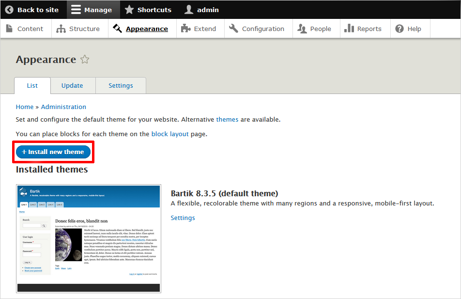Image resolution: width=461 pixels, height=299 pixels.
Task: Switch to the Update tab
Action: pyautogui.click(x=72, y=85)
